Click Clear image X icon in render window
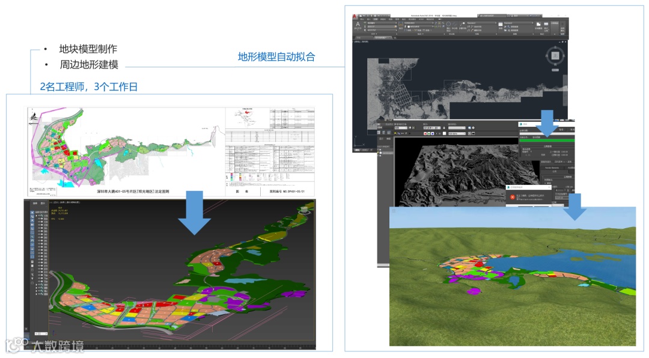The image size is (649, 358). tap(410, 133)
